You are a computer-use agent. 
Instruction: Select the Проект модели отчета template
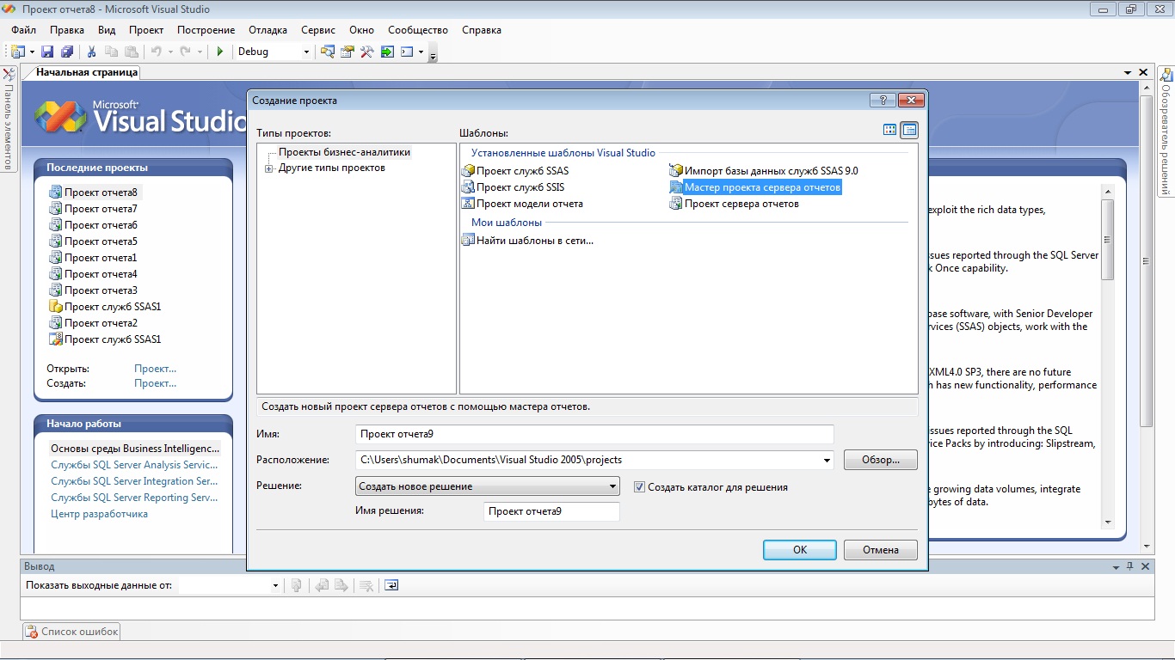point(523,204)
